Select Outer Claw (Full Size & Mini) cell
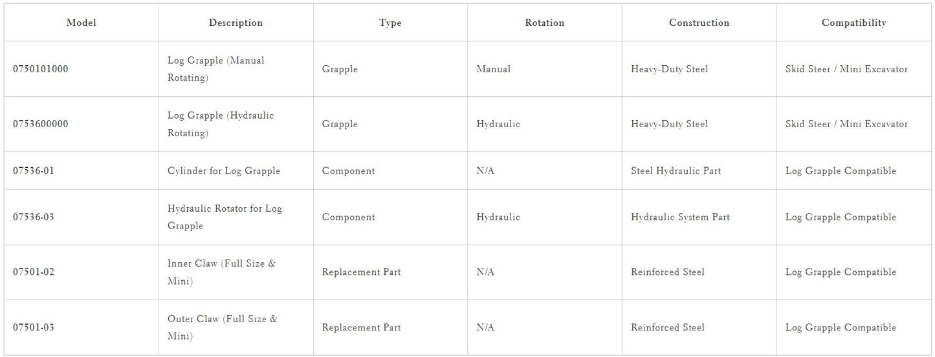Viewport: 935px width, 357px height. (x=223, y=327)
